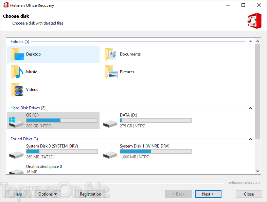Select the Documents folder icon
Screen dimensions: 267x202
pos(111,54)
